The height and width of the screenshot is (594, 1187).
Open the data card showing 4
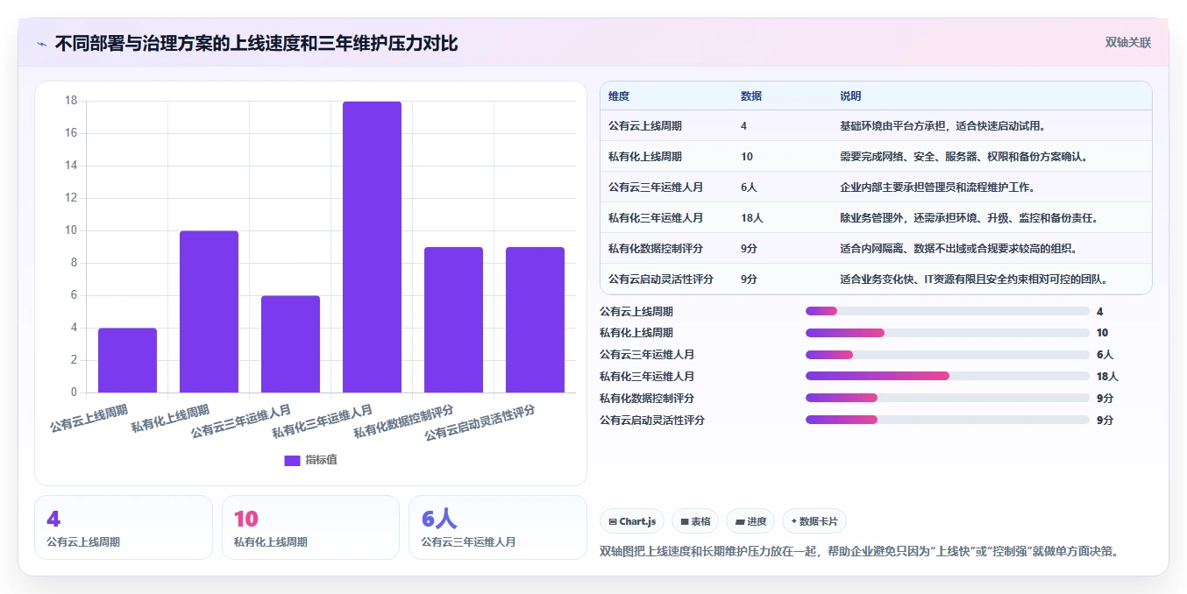coord(124,527)
